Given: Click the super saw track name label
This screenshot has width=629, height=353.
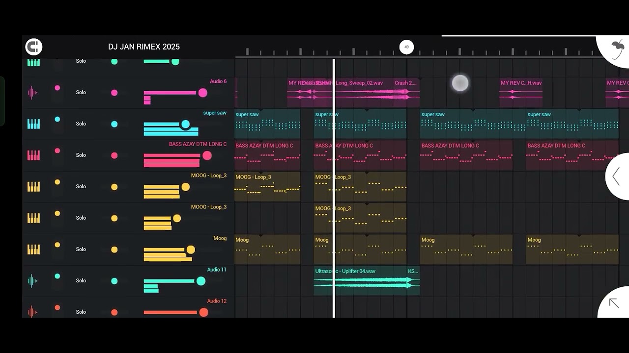Looking at the screenshot, I should (215, 113).
